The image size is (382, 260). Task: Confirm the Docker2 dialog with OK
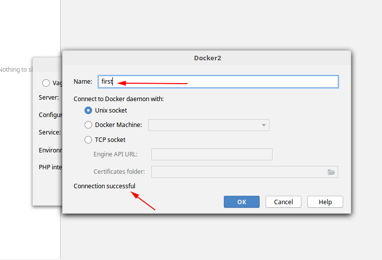242,202
